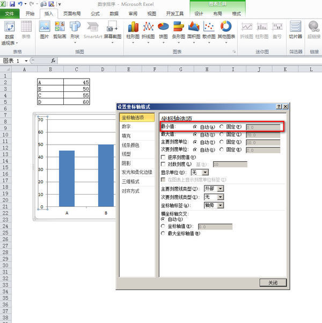
Task: Insert a column chart (柱形图)
Action: point(133,29)
